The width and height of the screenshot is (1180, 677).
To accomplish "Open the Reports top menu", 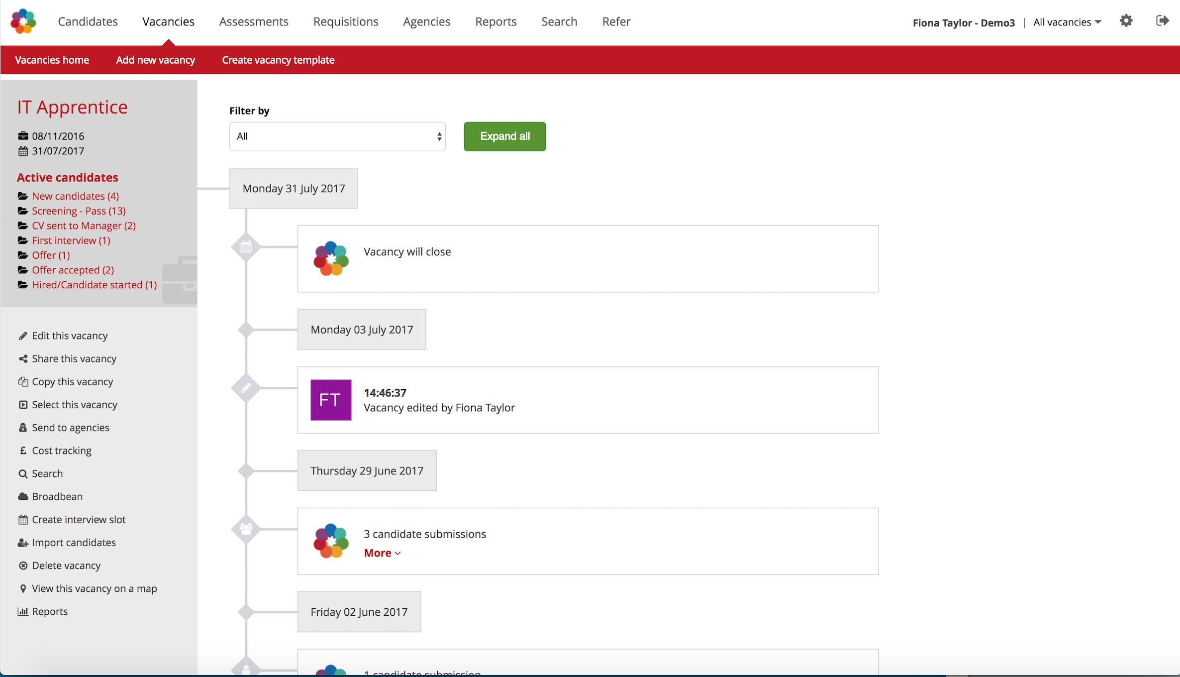I will [x=495, y=21].
